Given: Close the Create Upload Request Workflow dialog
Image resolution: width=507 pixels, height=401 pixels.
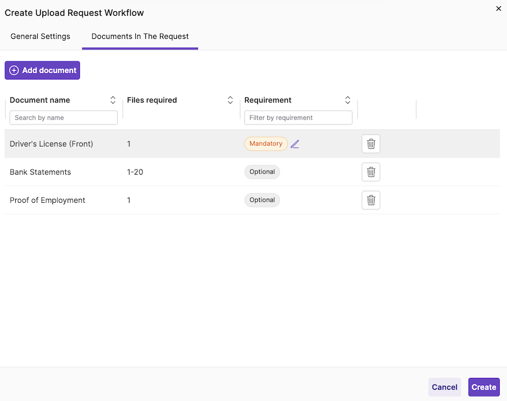Looking at the screenshot, I should coord(499,8).
